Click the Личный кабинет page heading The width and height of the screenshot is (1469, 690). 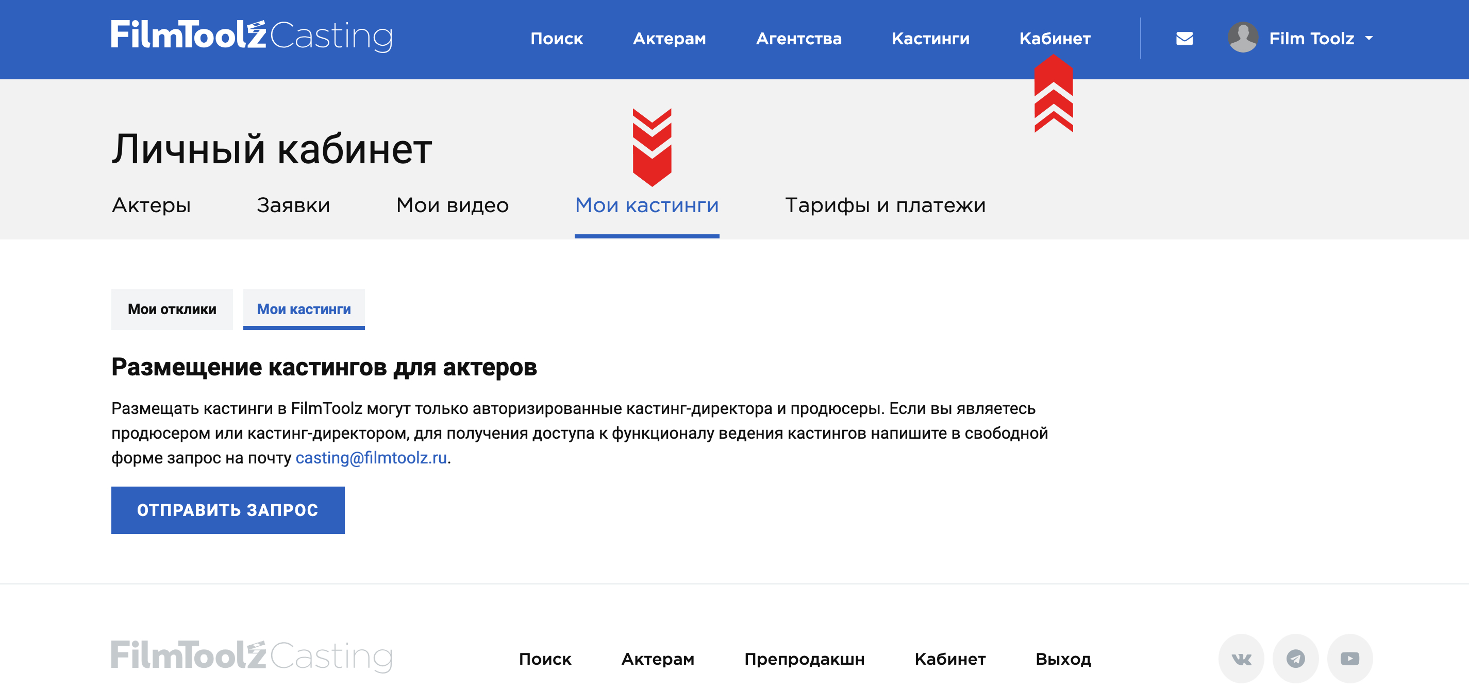point(272,149)
